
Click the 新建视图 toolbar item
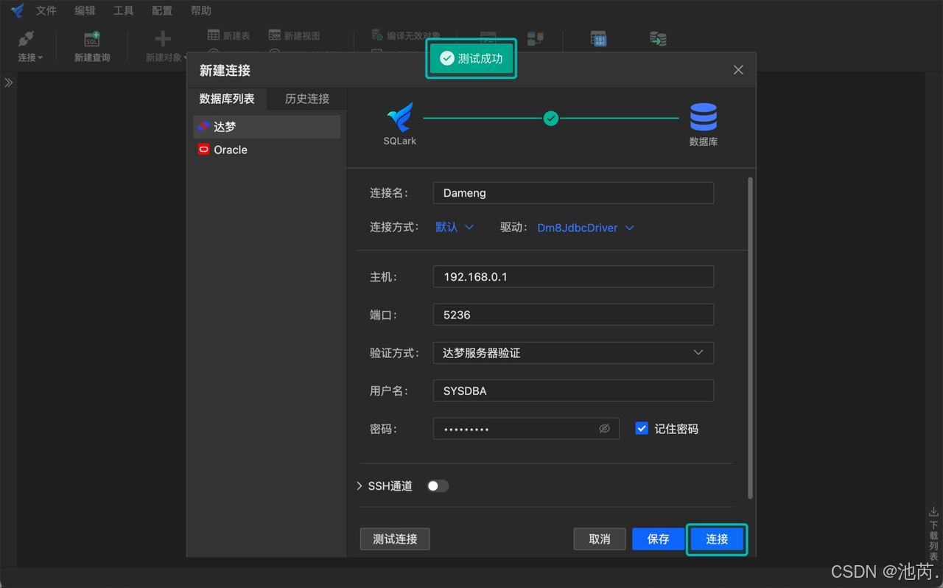tap(294, 35)
